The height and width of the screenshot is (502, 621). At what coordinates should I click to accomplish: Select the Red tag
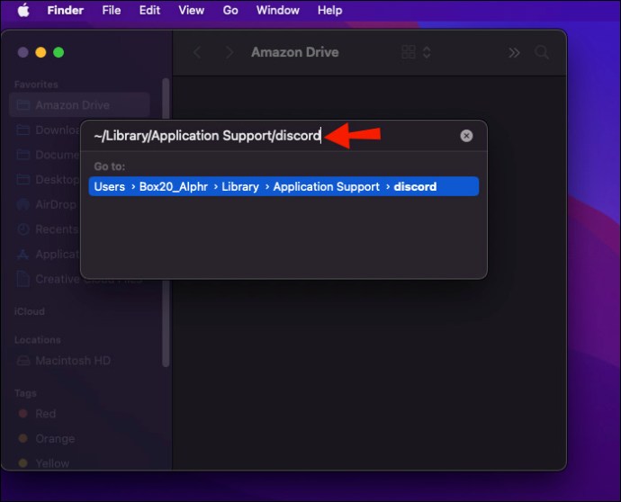[37, 414]
